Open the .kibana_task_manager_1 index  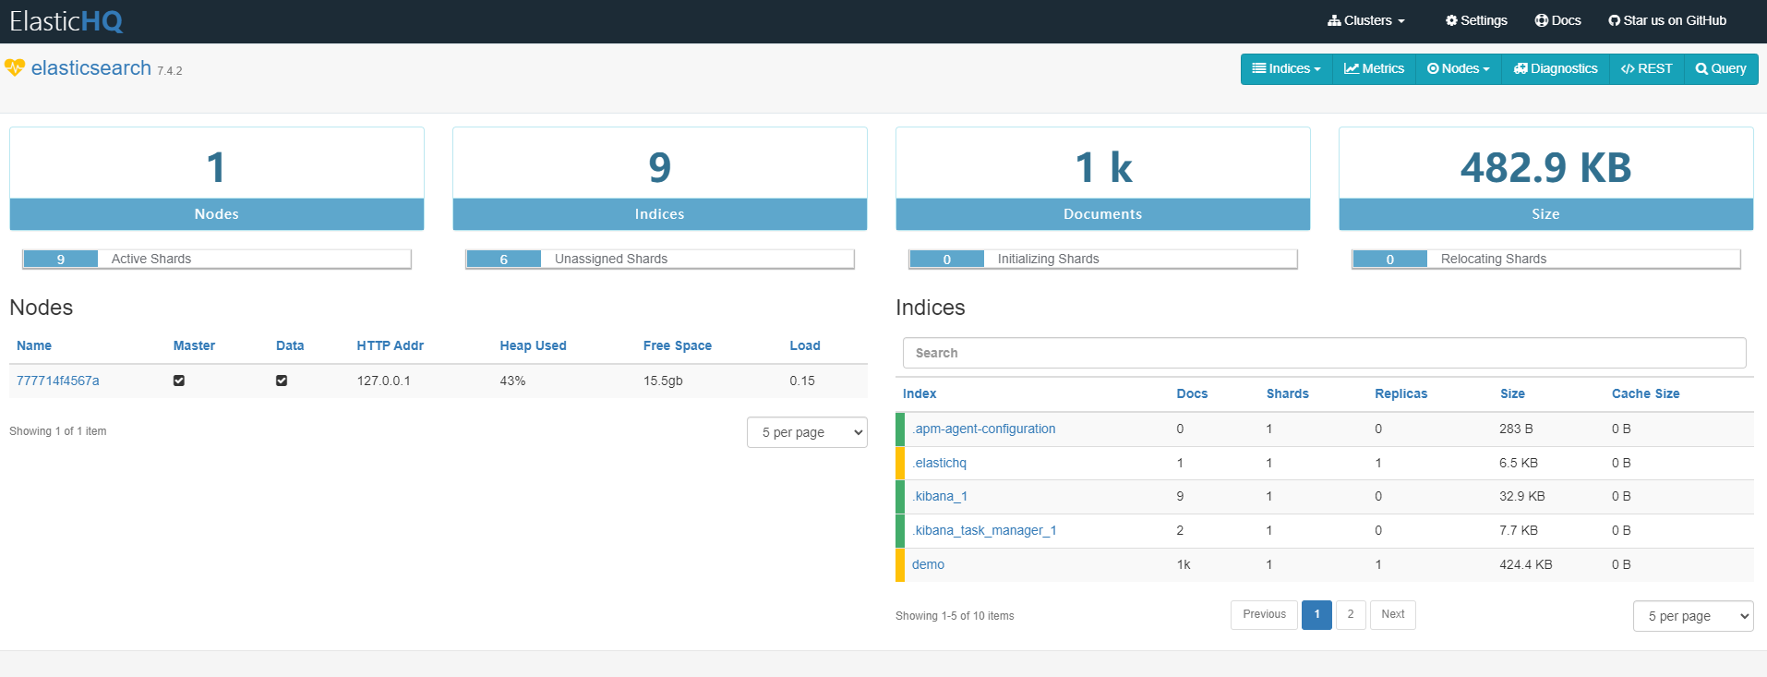[x=984, y=530]
